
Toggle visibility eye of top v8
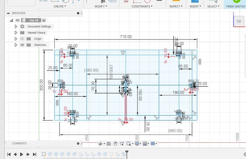[x=18, y=20]
